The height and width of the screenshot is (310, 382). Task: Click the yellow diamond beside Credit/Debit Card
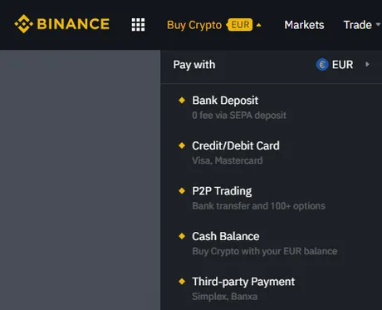(x=182, y=145)
